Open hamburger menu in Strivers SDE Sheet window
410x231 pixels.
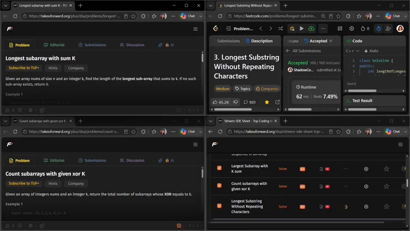click(x=400, y=145)
